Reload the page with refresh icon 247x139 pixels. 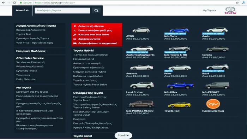[x=14, y=2]
